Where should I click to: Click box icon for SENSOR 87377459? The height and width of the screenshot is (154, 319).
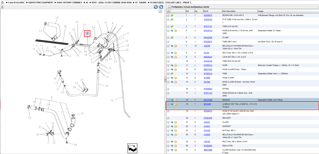coord(175,100)
